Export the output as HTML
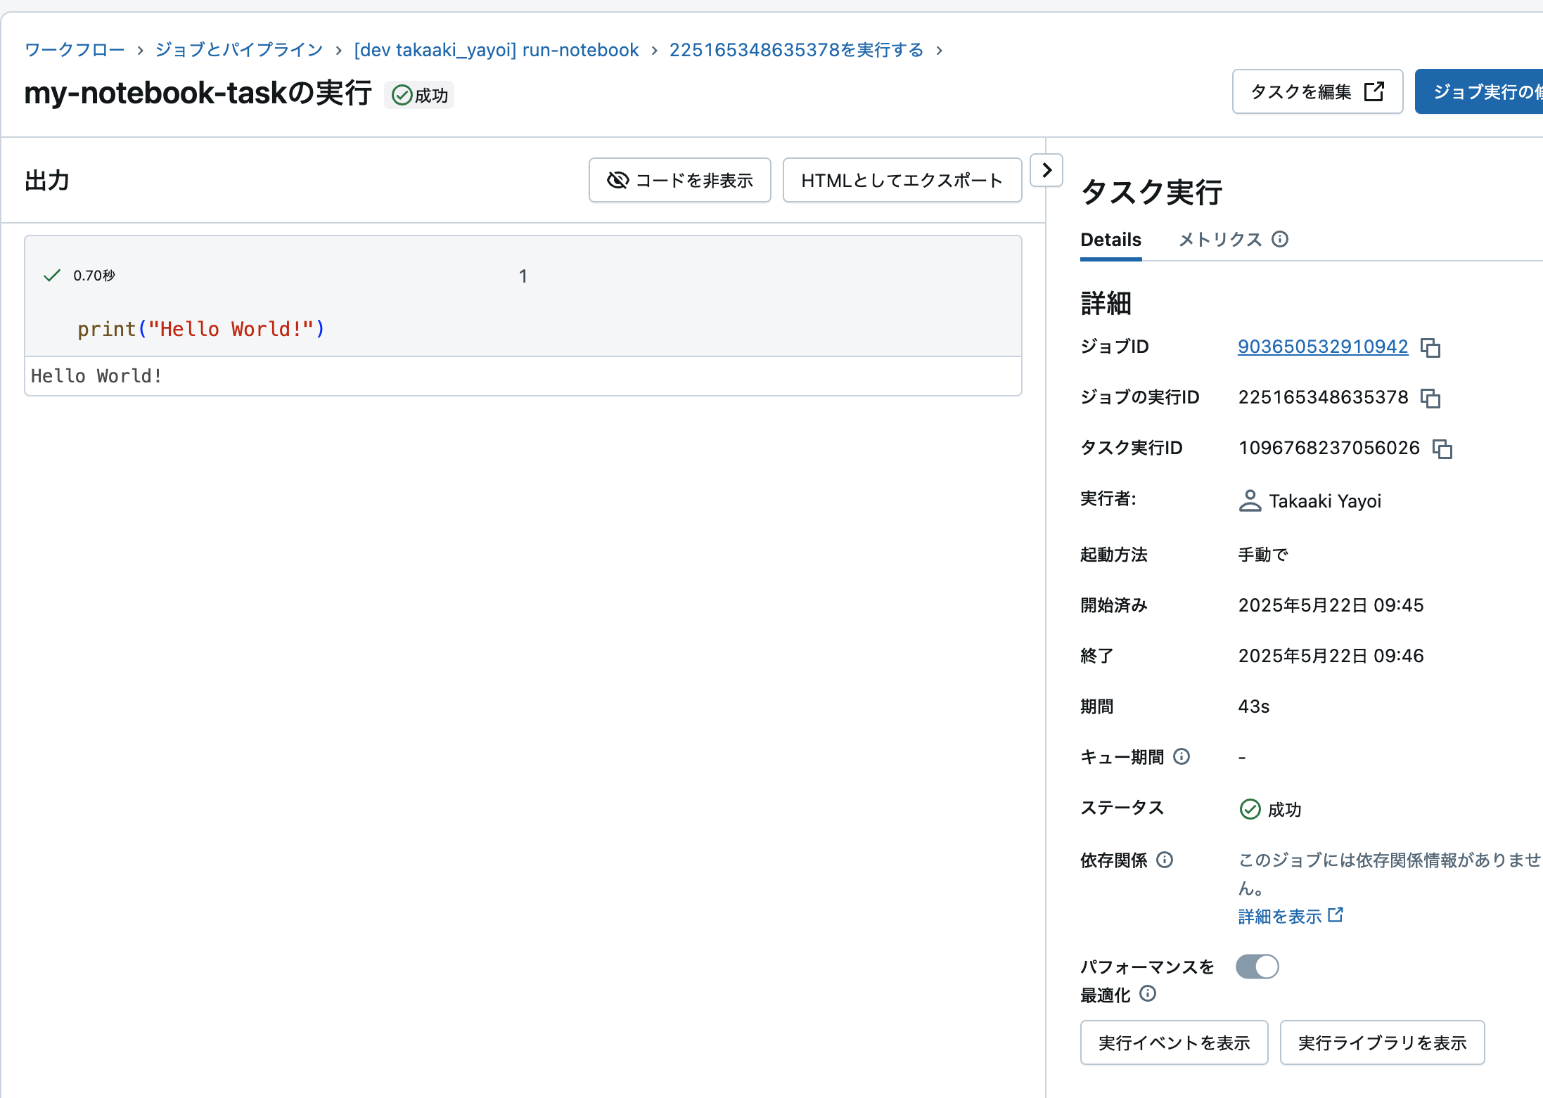 click(x=902, y=180)
